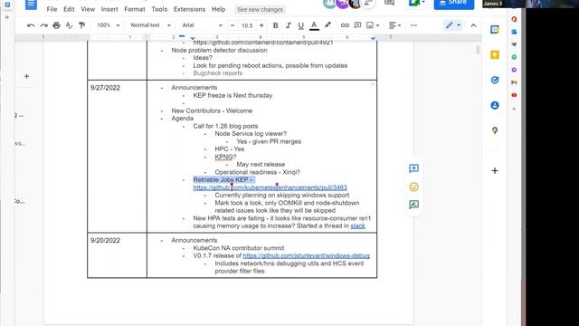579x326 pixels.
Task: Open the highlight color pen tool
Action: (327, 25)
